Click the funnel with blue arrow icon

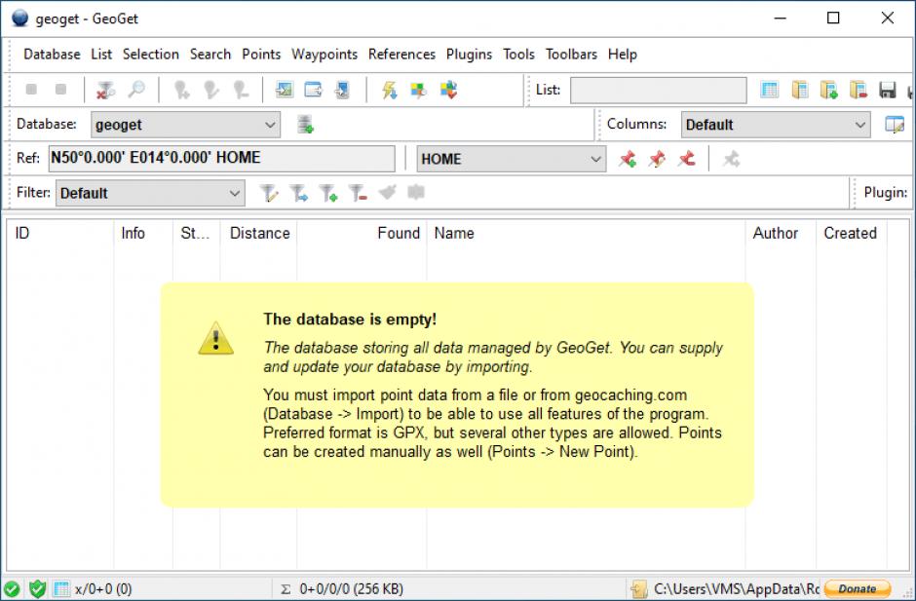point(298,193)
